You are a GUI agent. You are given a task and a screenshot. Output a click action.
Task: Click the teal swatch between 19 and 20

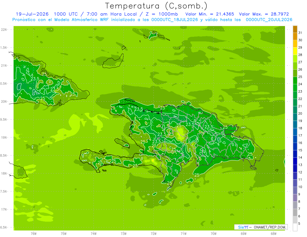(x=295, y=117)
